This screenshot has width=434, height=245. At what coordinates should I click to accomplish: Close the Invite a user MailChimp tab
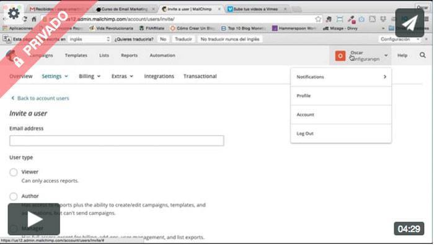219,9
